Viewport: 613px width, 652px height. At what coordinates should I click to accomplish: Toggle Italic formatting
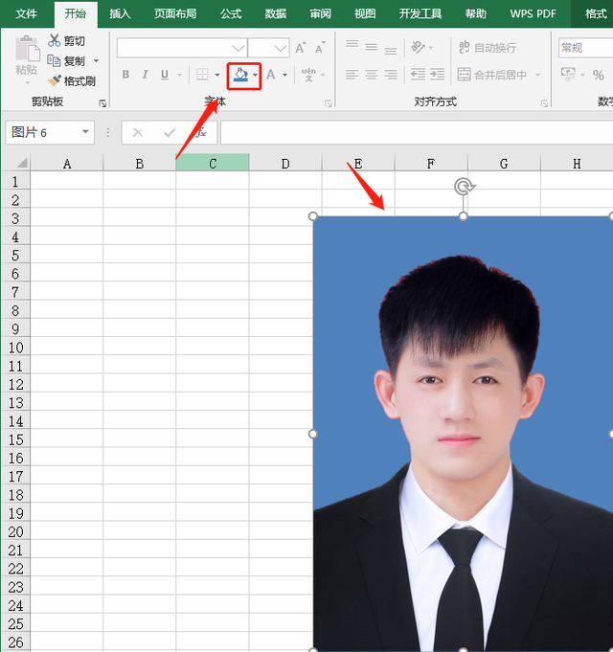(145, 75)
